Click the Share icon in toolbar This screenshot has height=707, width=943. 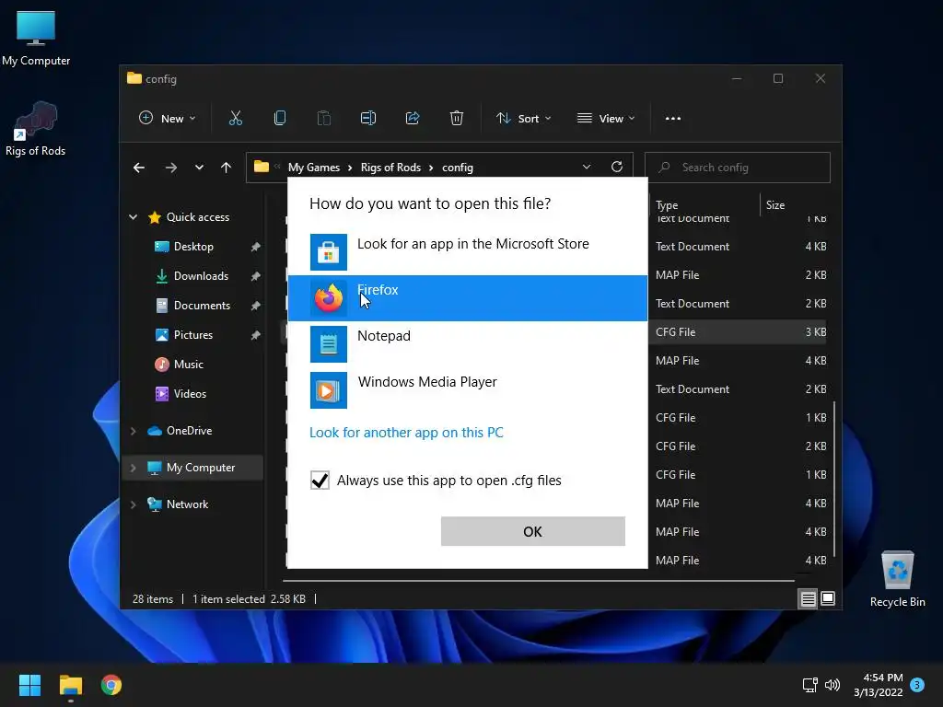(413, 119)
